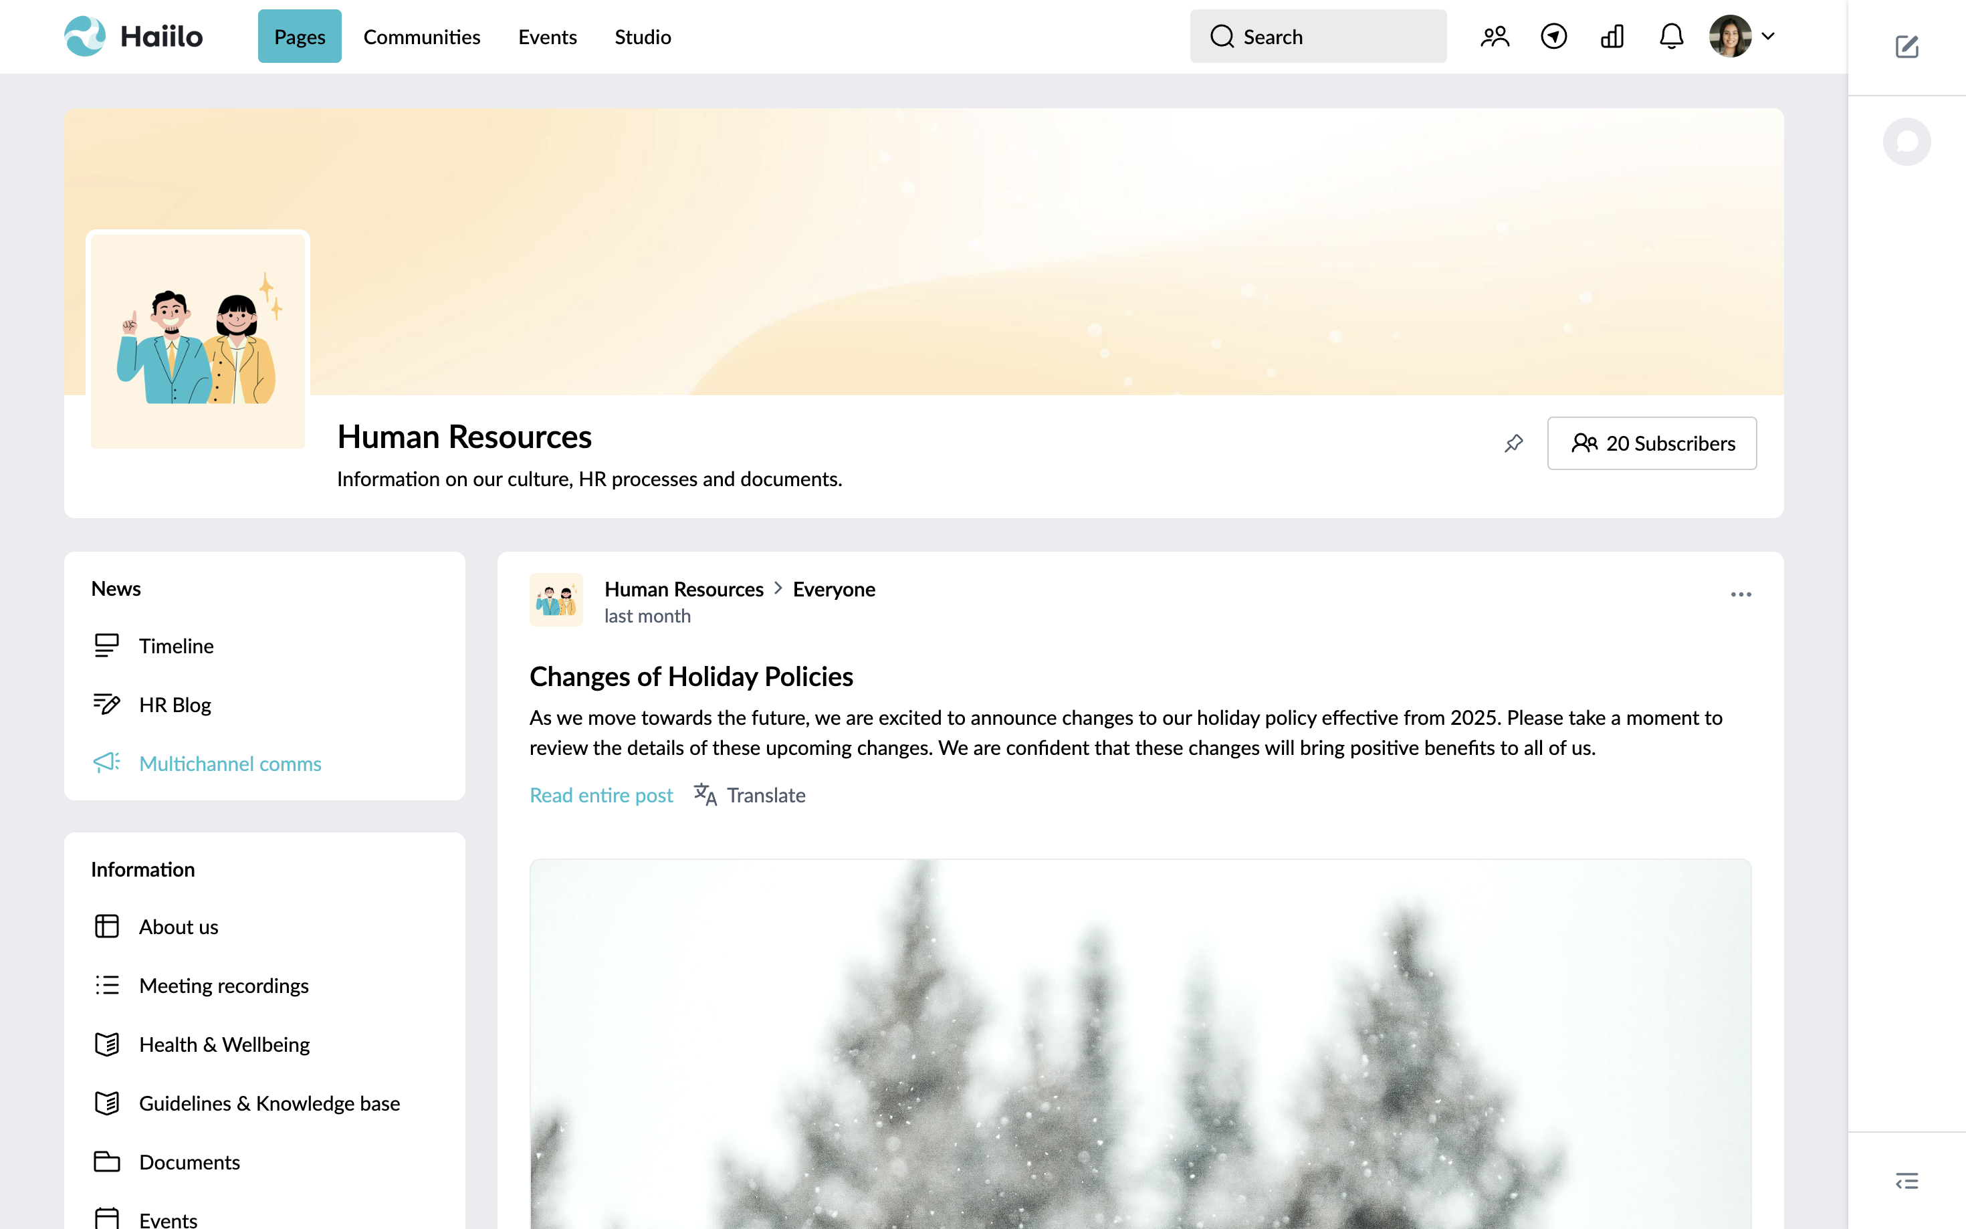This screenshot has height=1229, width=1966.
Task: Open the Pages tab
Action: point(299,37)
